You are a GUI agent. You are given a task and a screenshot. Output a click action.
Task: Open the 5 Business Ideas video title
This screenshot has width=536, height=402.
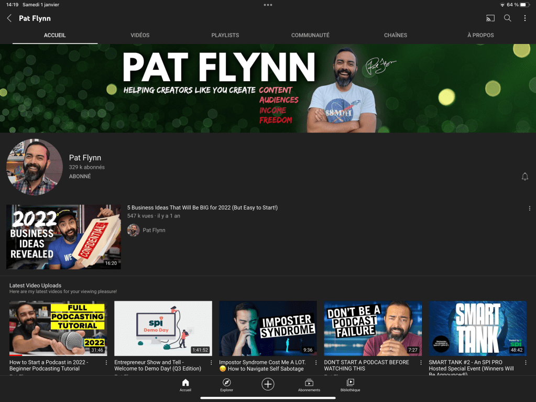tap(202, 208)
